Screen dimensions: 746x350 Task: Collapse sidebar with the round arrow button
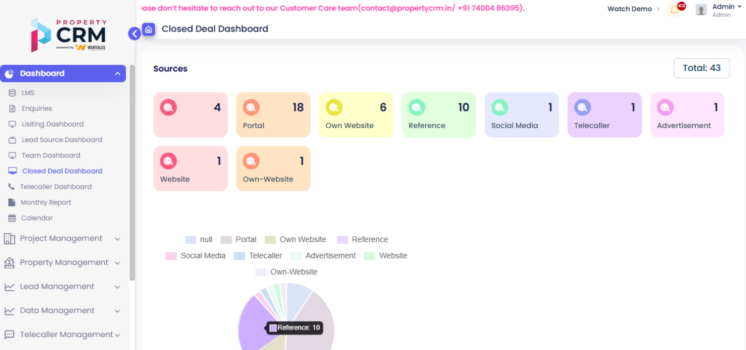135,34
